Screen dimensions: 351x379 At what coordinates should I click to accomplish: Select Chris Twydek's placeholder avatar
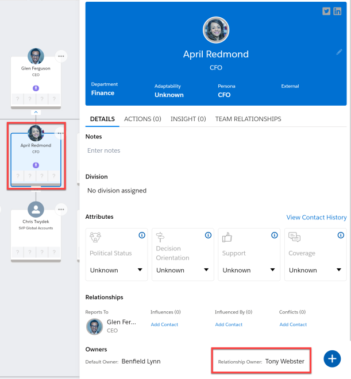pos(36,210)
